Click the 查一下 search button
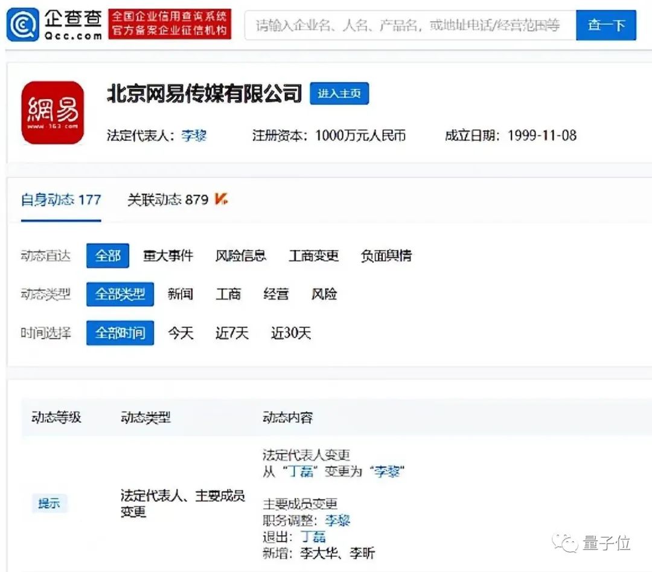The width and height of the screenshot is (652, 572). click(x=606, y=25)
